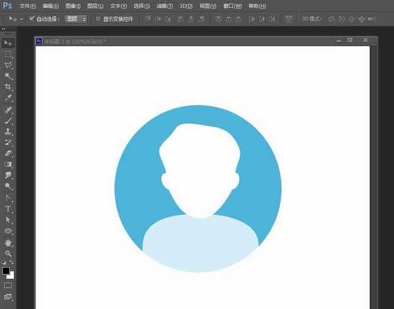This screenshot has height=309, width=394.
Task: Toggle Quick Mask mode icon
Action: click(9, 286)
